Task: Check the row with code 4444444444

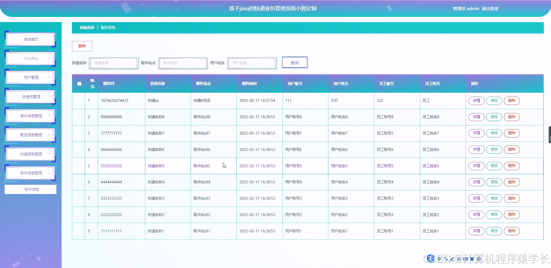Action: click(x=77, y=182)
